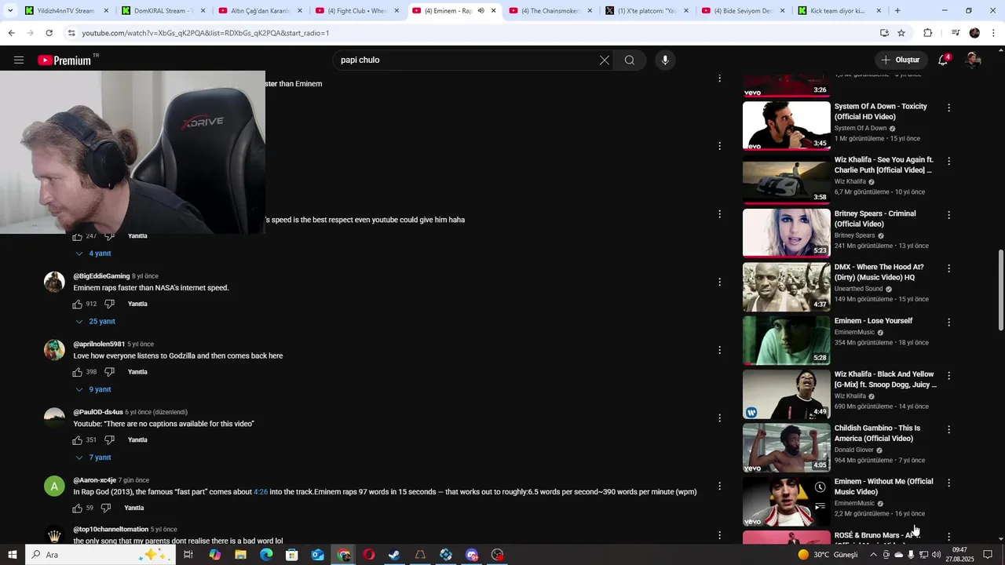
Task: Dislike the Aaron-xc4je comment
Action: coord(106,508)
